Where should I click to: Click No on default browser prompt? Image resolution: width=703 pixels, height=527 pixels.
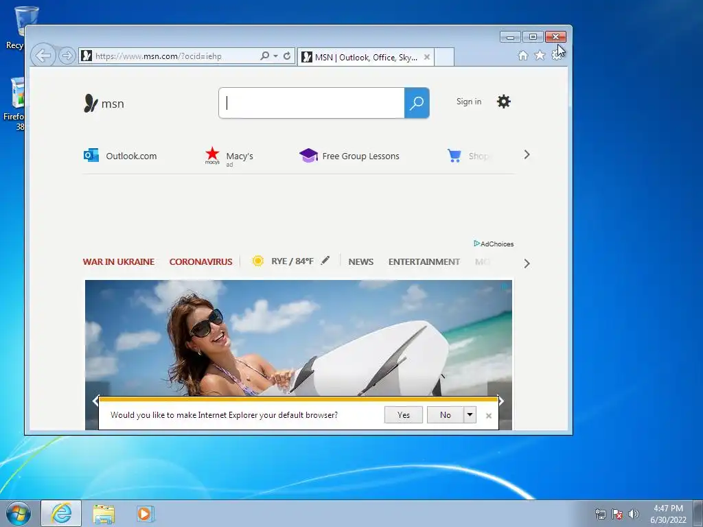pos(445,415)
